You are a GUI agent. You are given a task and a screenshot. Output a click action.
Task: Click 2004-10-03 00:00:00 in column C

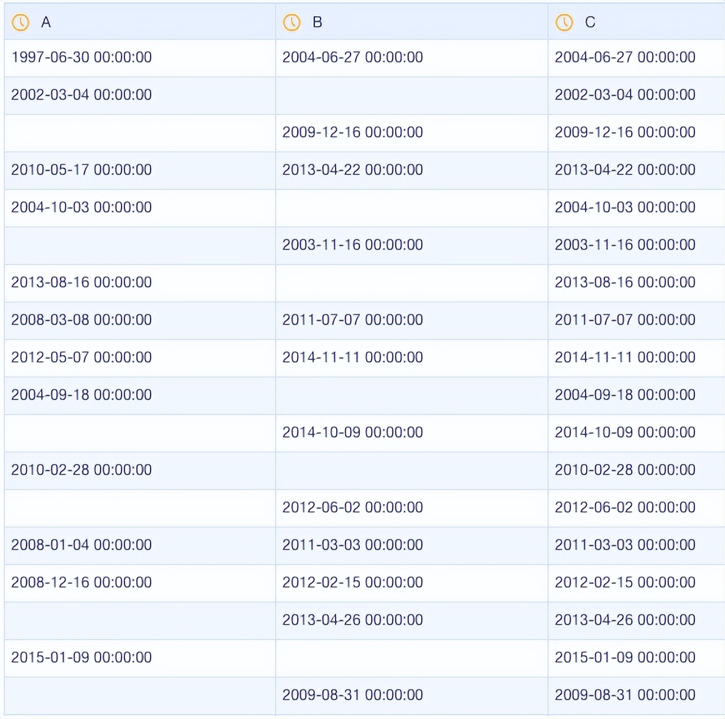pos(625,208)
